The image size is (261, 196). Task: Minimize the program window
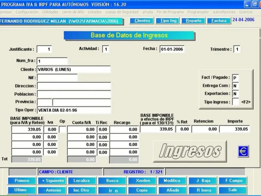(x=247, y=4)
